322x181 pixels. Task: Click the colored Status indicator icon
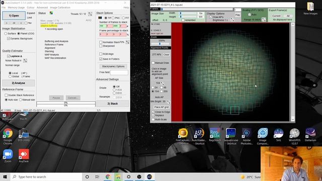click(x=51, y=13)
